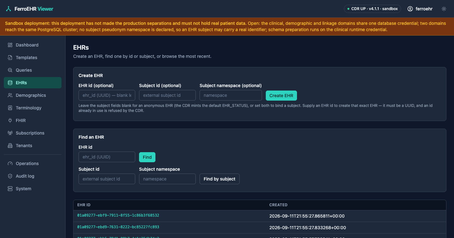Click the Find an EHR section title

(91, 137)
